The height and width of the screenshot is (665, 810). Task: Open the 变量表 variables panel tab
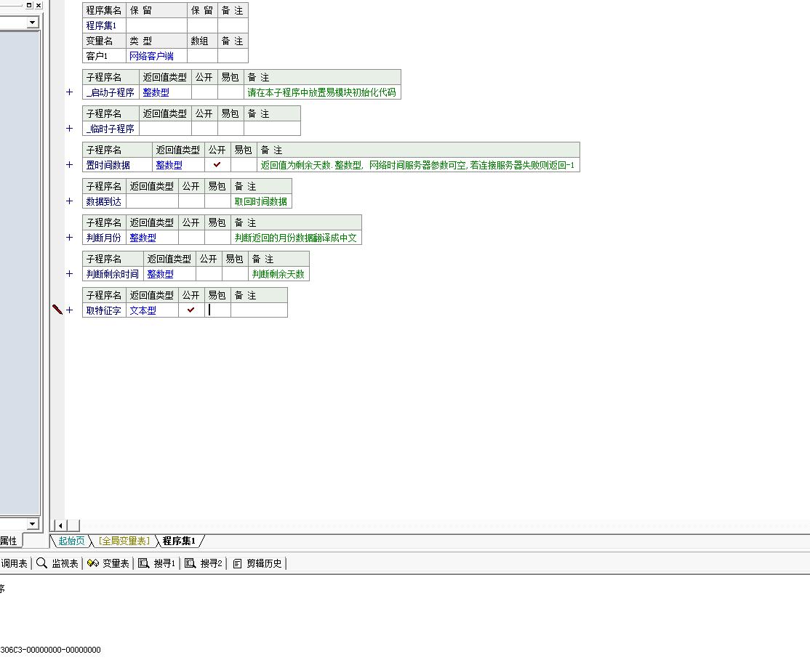tap(108, 563)
